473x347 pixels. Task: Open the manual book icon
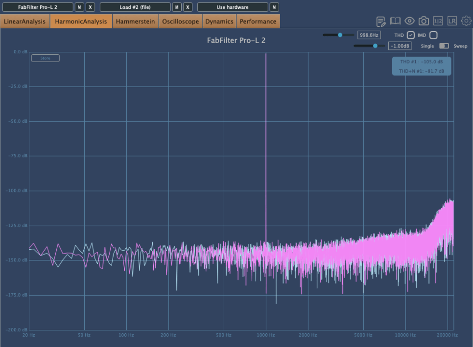point(395,21)
